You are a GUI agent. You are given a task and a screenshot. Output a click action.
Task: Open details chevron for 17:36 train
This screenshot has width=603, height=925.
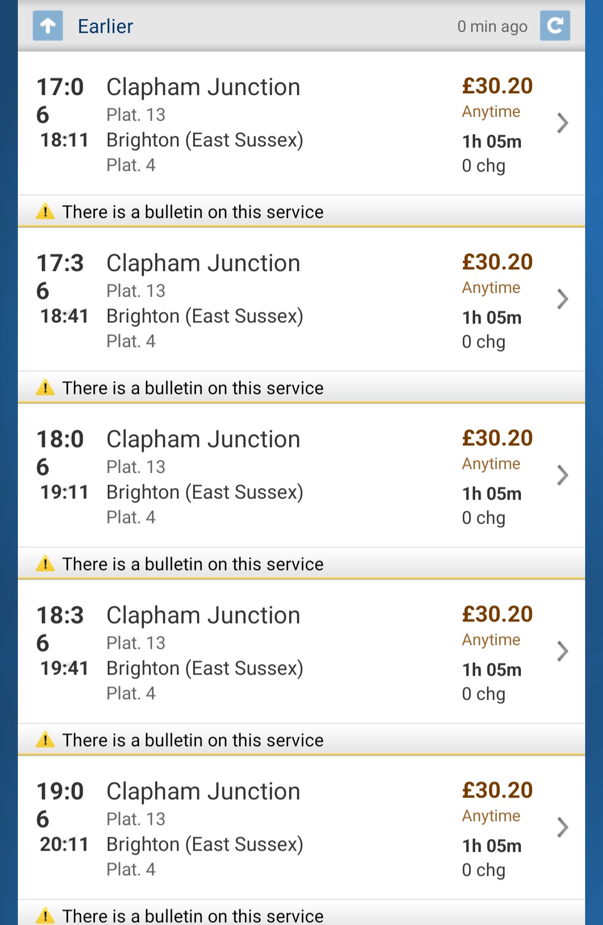point(563,299)
